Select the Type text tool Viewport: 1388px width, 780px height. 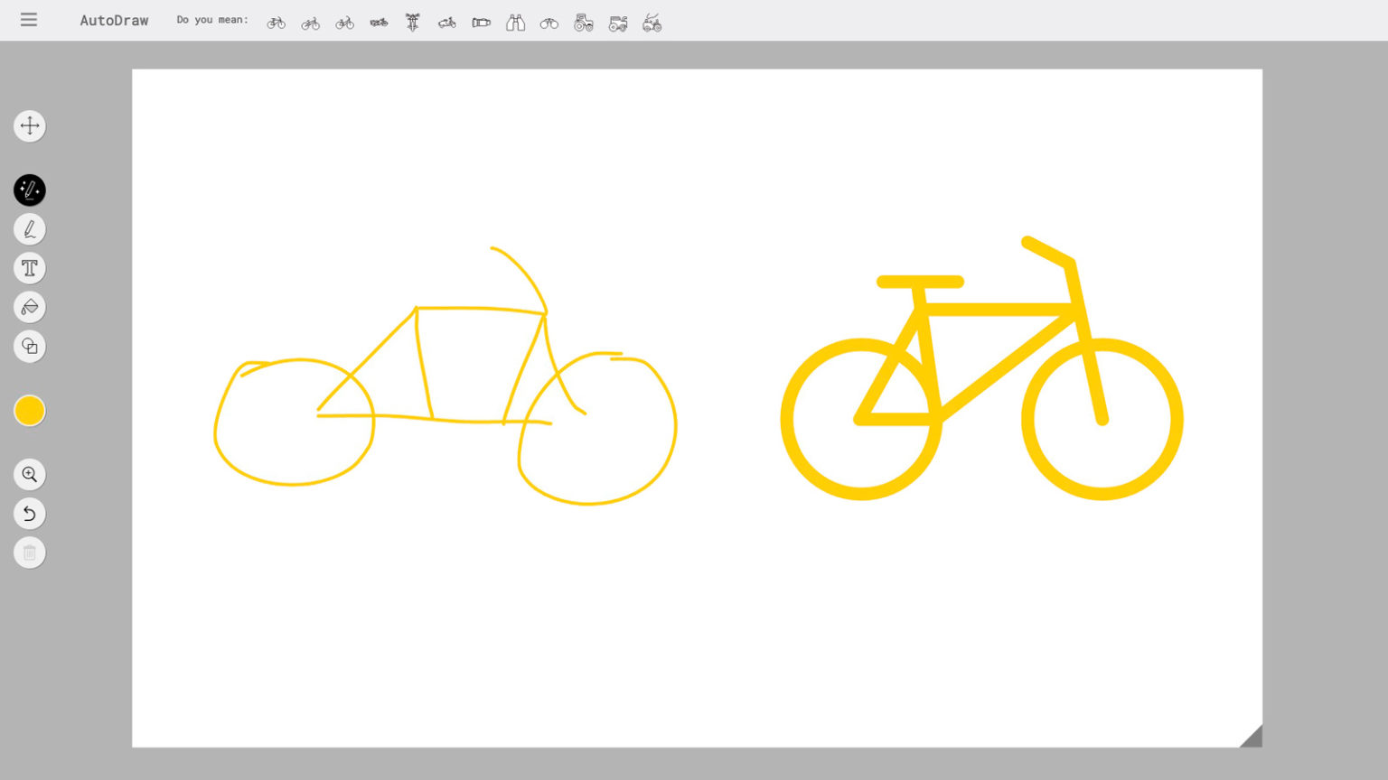click(30, 268)
